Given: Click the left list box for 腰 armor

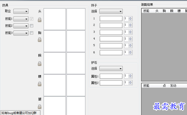Looking at the screenshot, I should point(55,85).
